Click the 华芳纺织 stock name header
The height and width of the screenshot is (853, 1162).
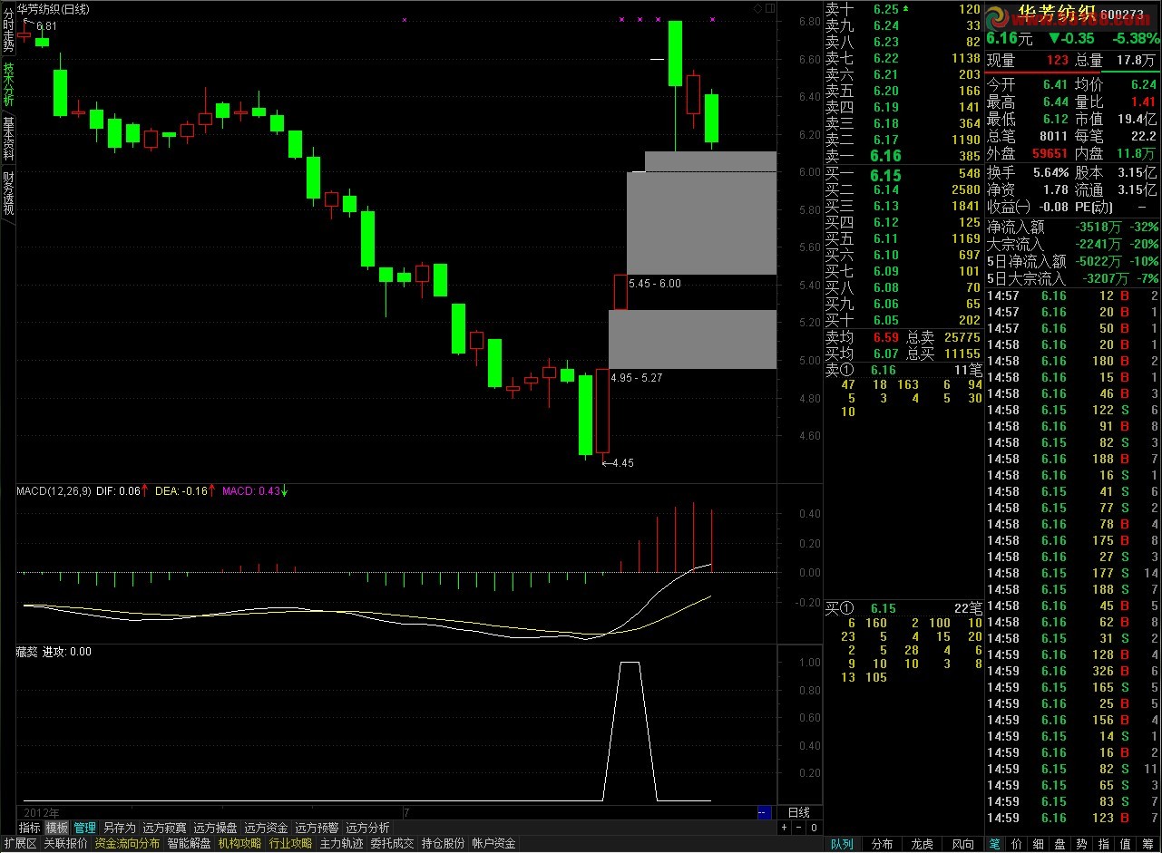[1058, 15]
